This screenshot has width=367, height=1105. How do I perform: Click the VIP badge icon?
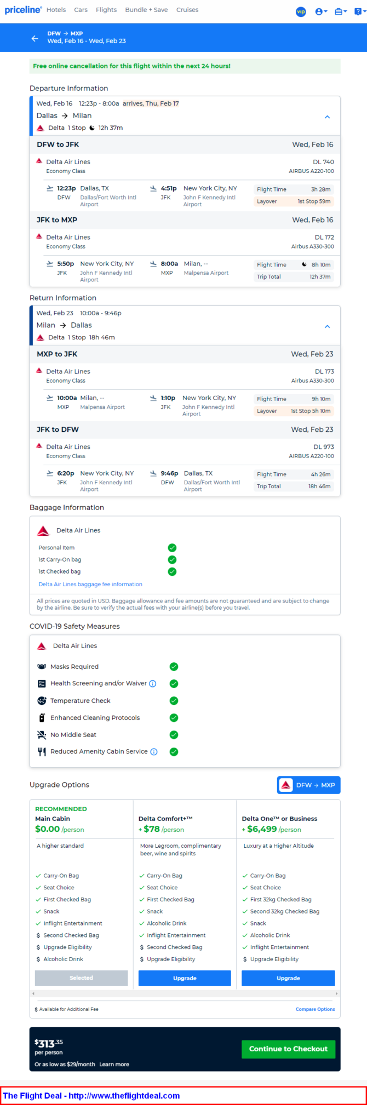click(301, 11)
